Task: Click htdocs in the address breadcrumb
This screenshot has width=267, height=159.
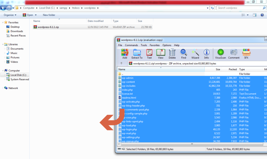Action: 76,8
